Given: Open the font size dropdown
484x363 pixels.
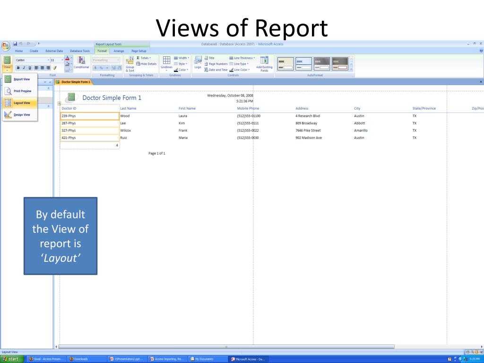Looking at the screenshot, I should point(62,60).
